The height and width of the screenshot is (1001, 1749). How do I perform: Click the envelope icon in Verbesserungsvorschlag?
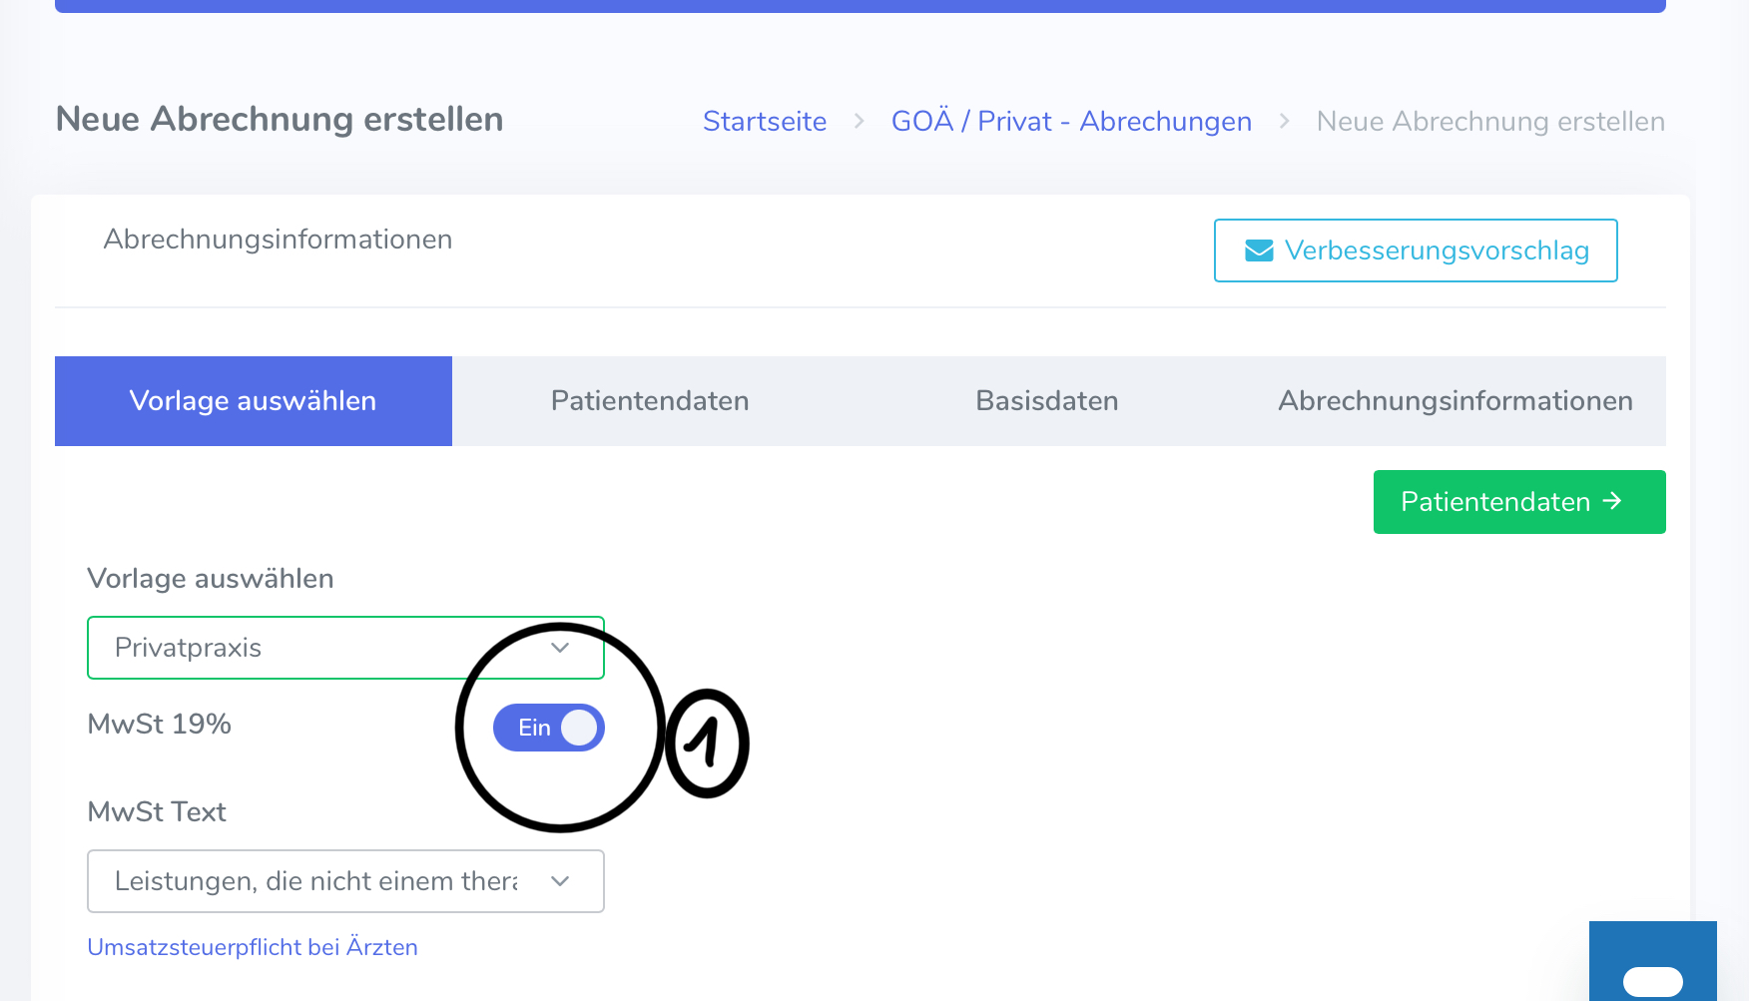[x=1259, y=250]
